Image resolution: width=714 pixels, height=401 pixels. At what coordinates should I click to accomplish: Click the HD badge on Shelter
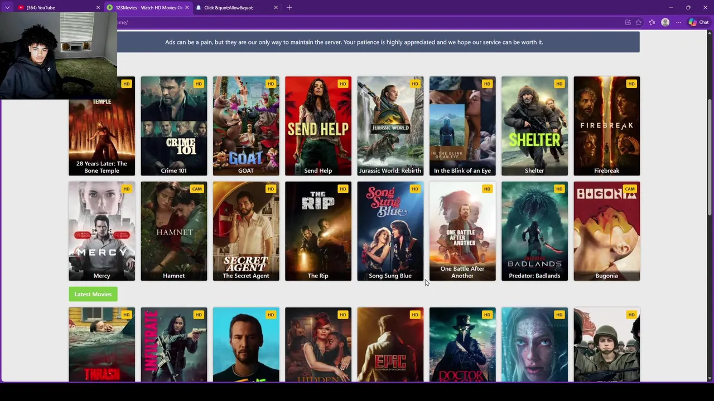pos(559,84)
